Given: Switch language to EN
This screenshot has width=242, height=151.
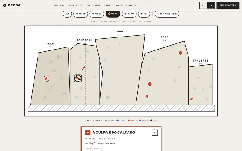Looking at the screenshot, I should pyautogui.click(x=211, y=5).
